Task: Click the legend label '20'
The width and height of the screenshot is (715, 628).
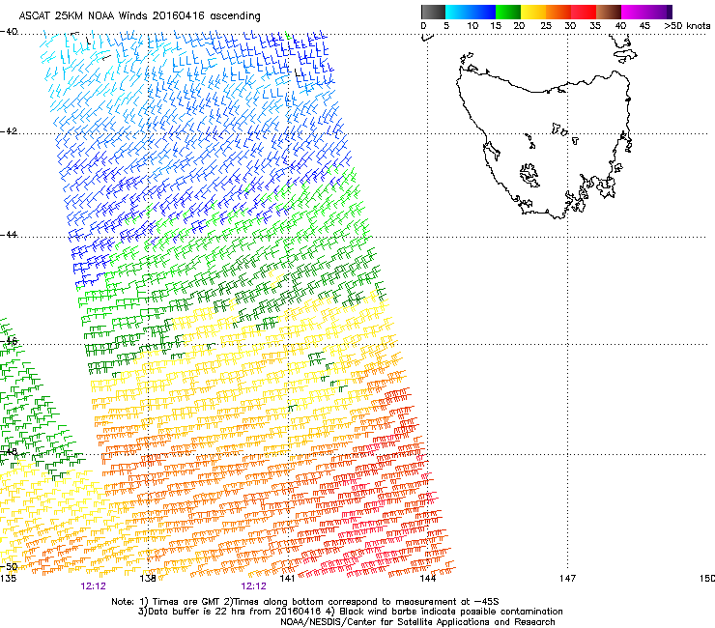Action: tap(519, 25)
